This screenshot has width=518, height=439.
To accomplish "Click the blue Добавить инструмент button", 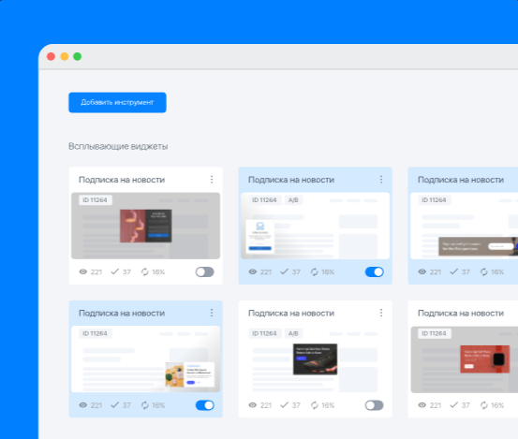I will coord(117,102).
